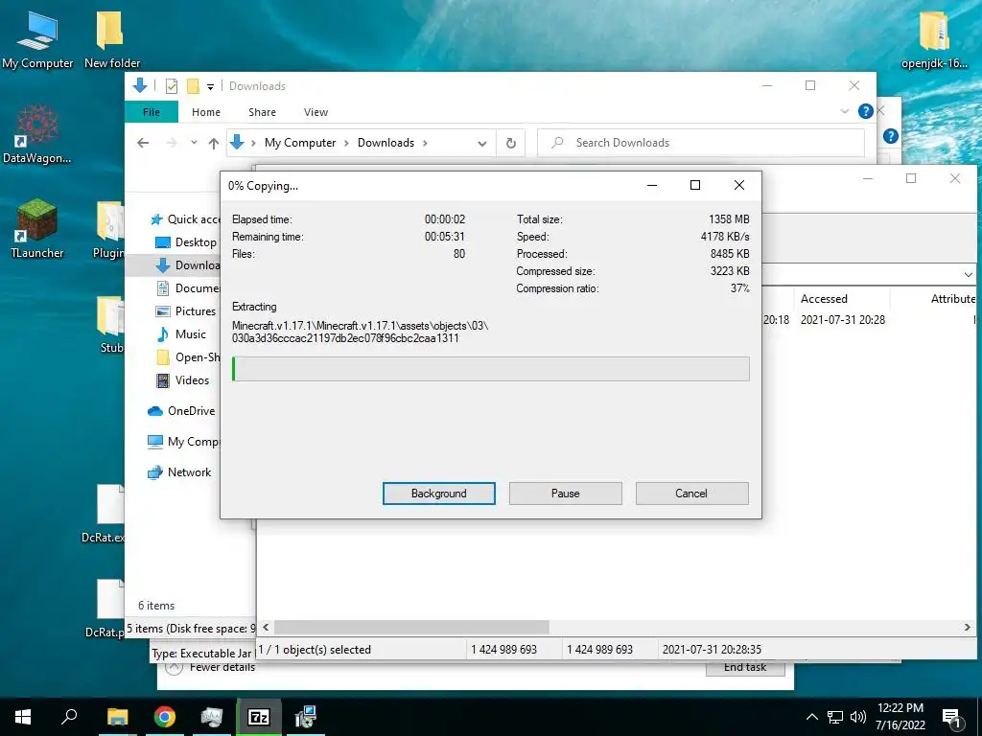The image size is (982, 736).
Task: Open the Home ribbon tab
Action: point(206,112)
